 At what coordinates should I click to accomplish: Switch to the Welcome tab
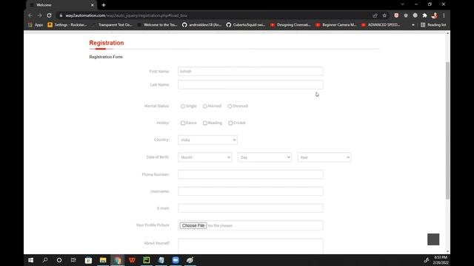pos(61,5)
